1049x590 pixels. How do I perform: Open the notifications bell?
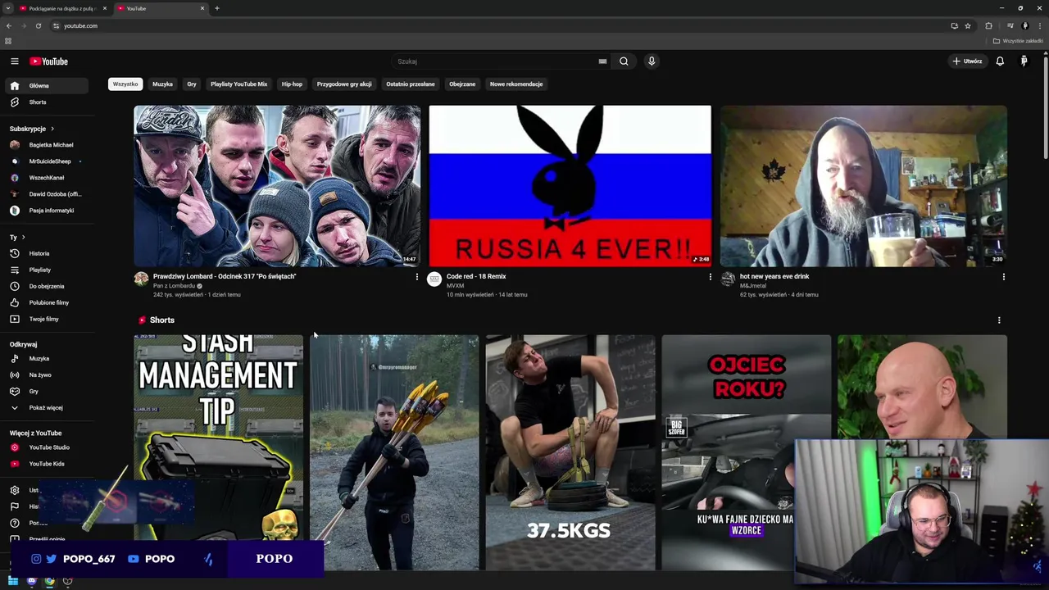[x=1000, y=61]
